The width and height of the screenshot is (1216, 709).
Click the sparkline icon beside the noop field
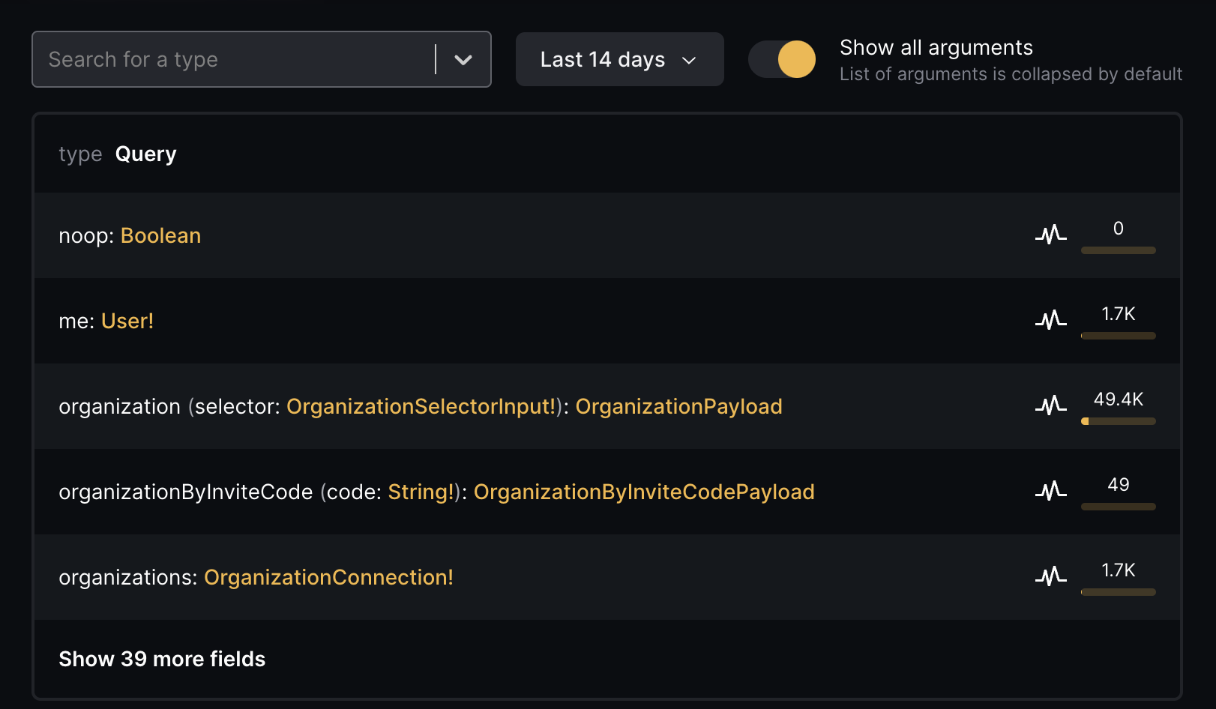pos(1050,235)
